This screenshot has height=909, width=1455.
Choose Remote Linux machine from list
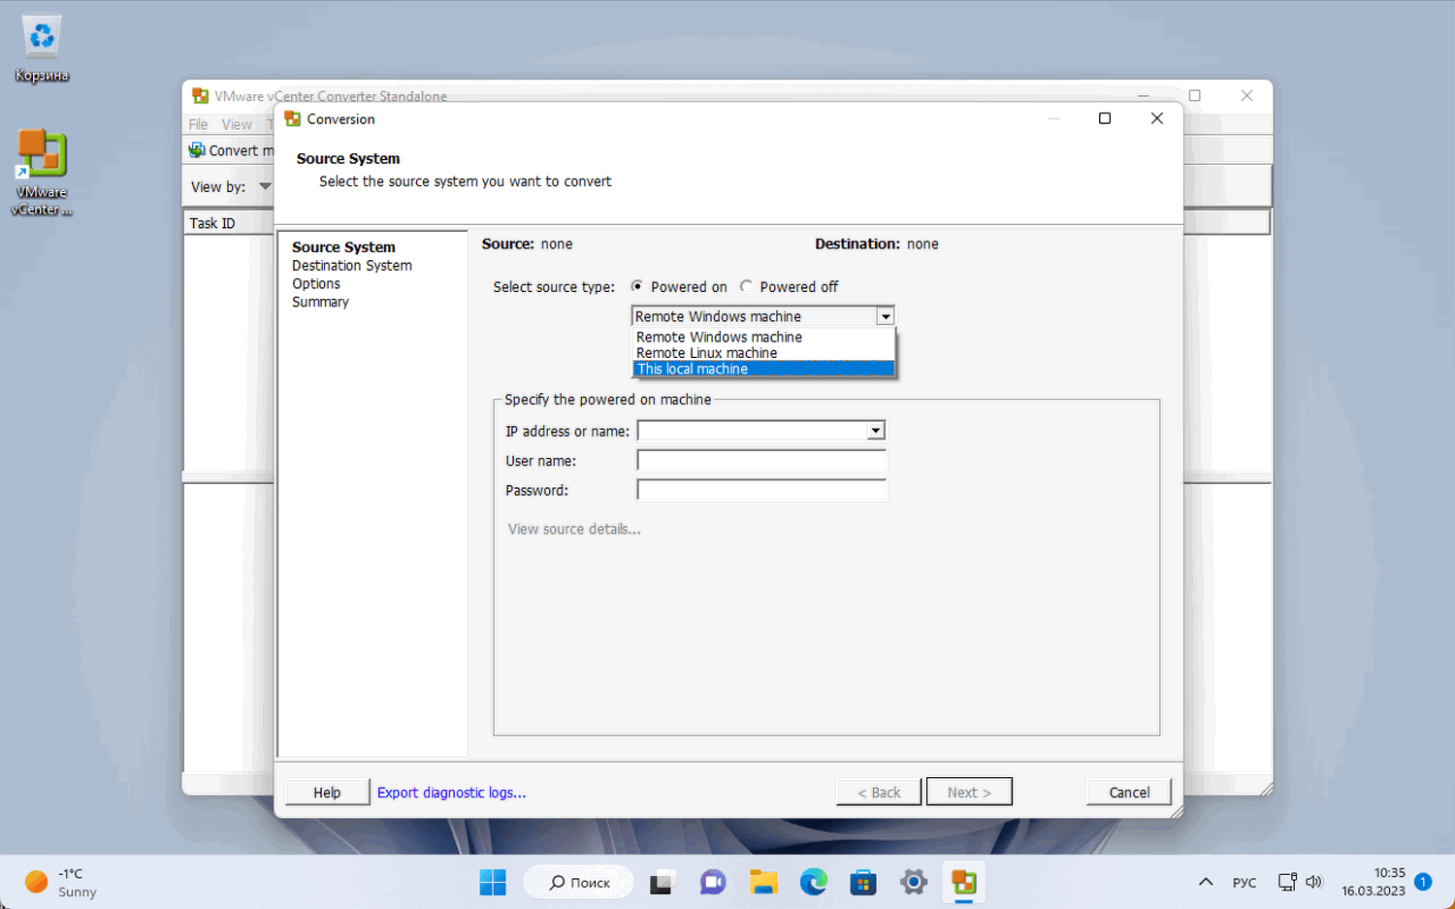[x=763, y=353]
